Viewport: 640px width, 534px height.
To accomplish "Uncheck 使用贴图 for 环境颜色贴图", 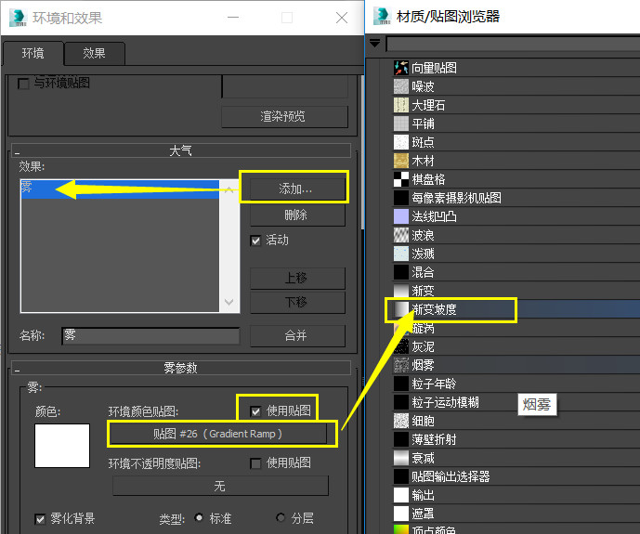I will (x=255, y=411).
